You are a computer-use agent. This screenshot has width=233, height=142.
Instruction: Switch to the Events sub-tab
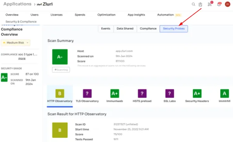tap(106, 29)
